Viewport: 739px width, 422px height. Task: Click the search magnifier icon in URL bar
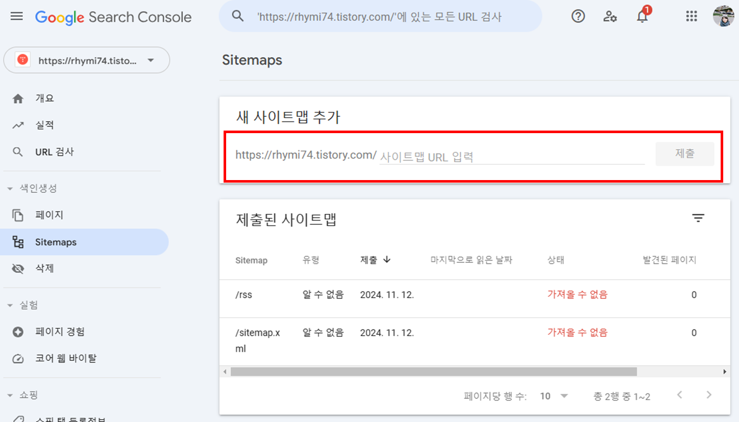238,17
